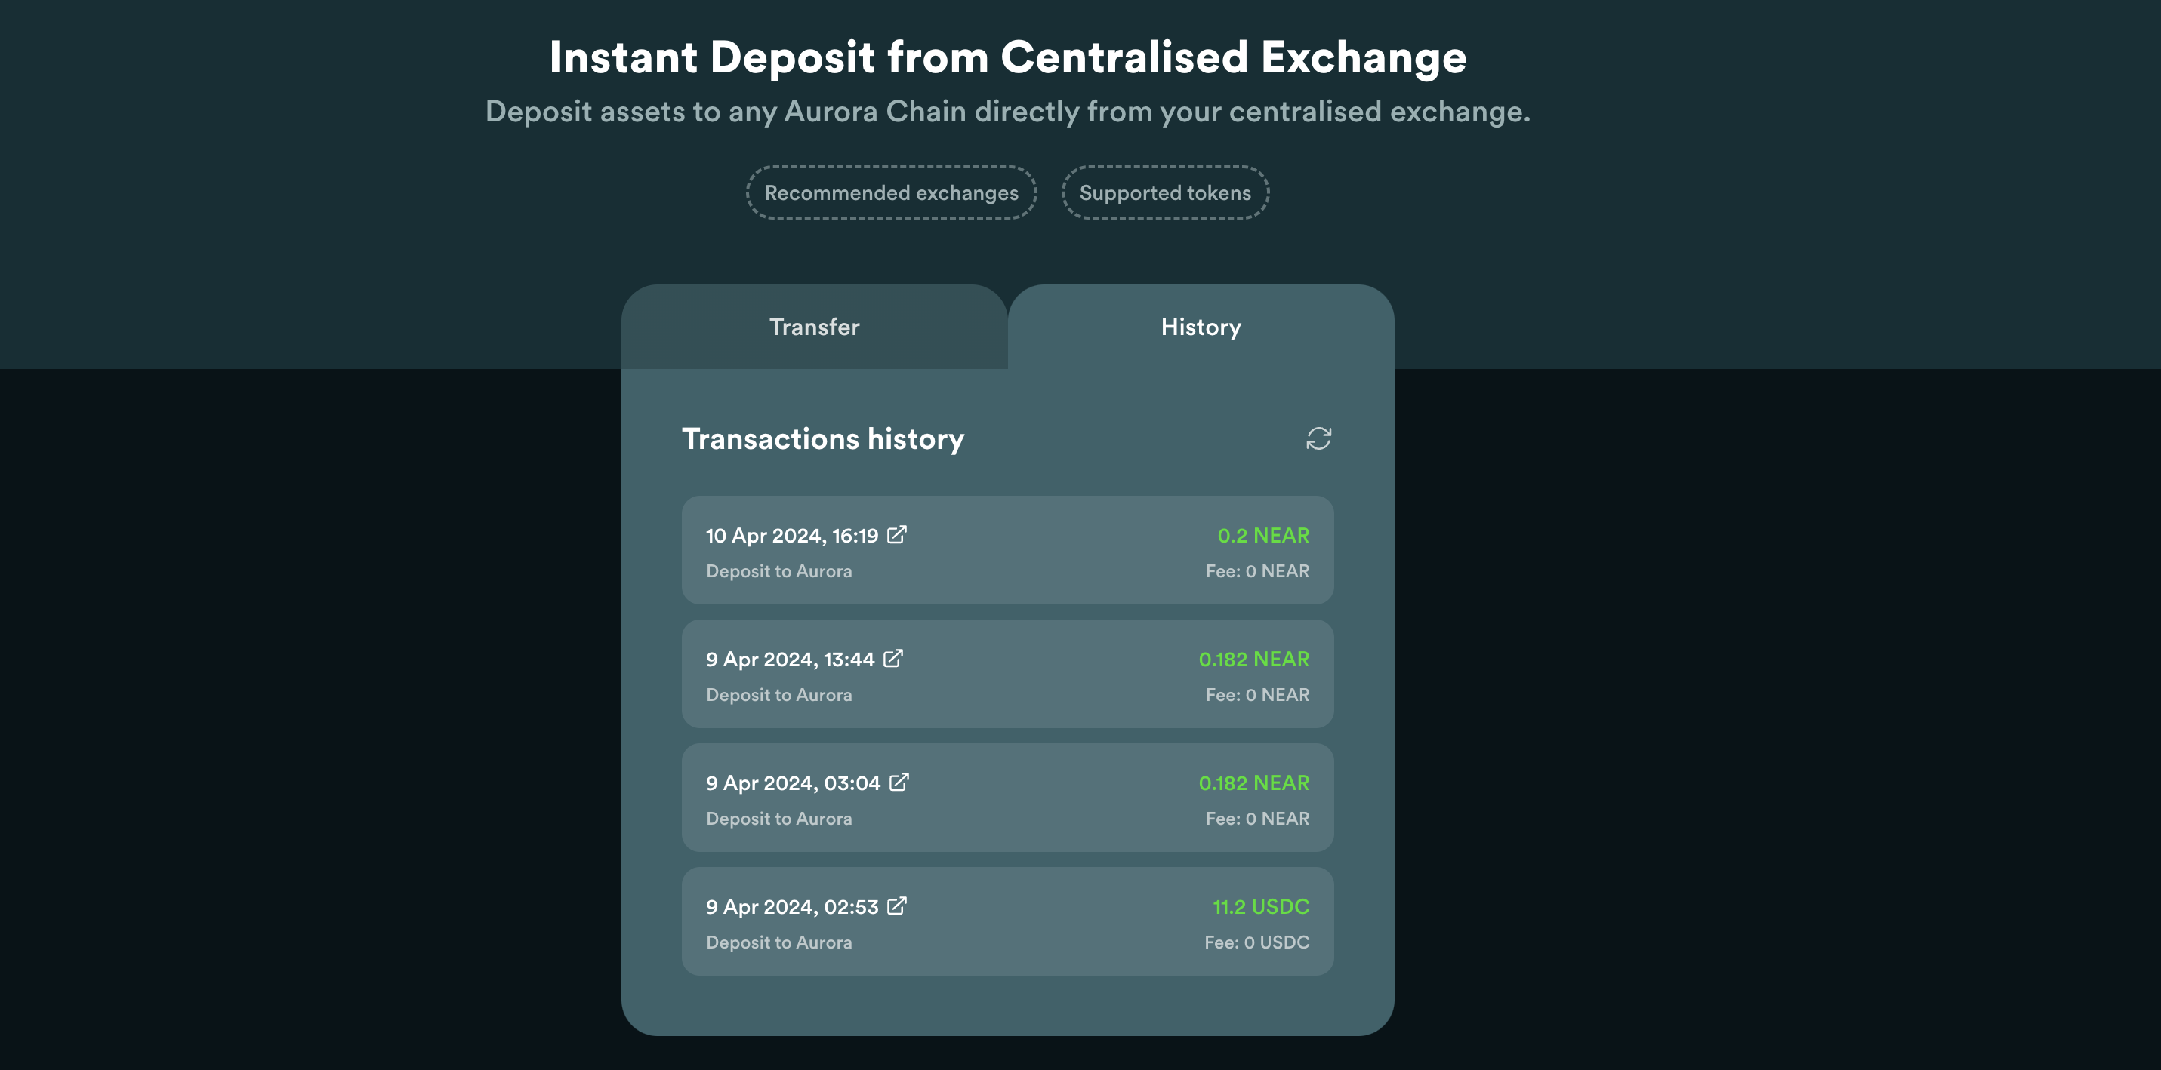The image size is (2161, 1070).
Task: Click the Instant Deposit page title
Action: coord(1007,56)
